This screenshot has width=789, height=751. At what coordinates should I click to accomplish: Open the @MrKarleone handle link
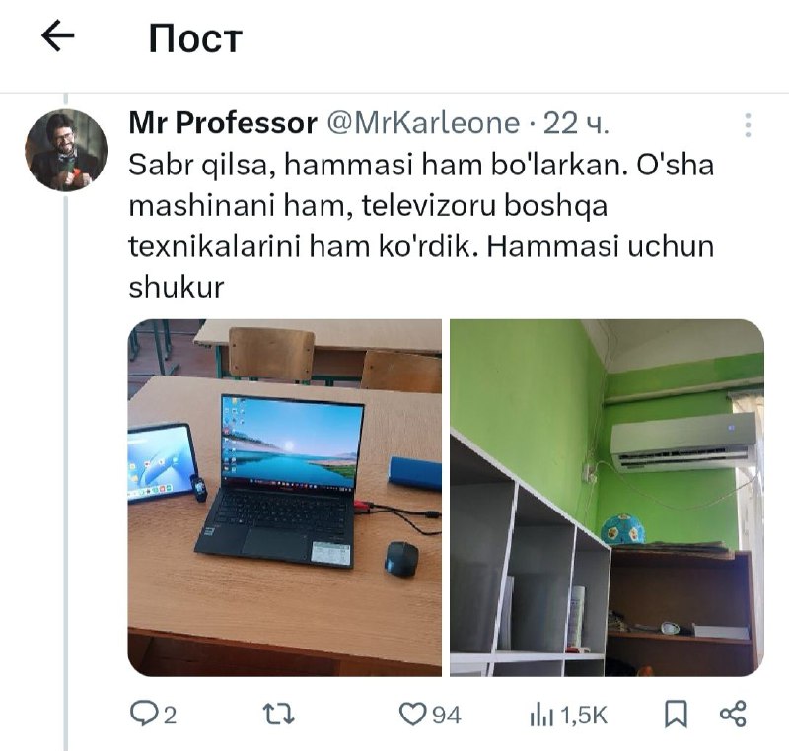[423, 123]
